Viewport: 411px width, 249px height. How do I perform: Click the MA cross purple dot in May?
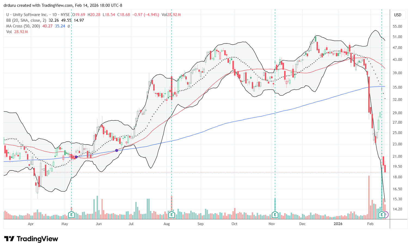pos(76,157)
